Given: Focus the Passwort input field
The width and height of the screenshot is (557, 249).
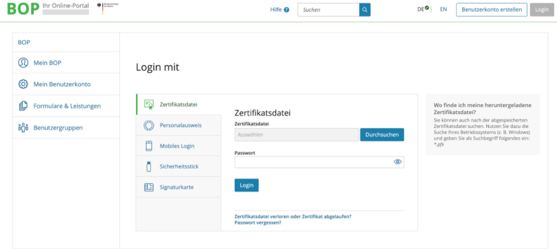Looking at the screenshot, I should coord(319,162).
